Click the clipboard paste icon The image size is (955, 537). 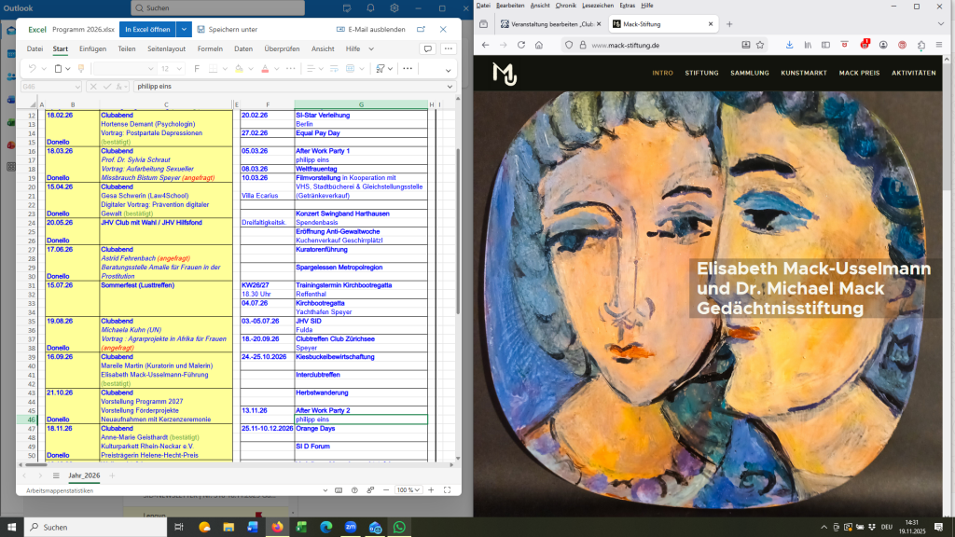(x=58, y=69)
